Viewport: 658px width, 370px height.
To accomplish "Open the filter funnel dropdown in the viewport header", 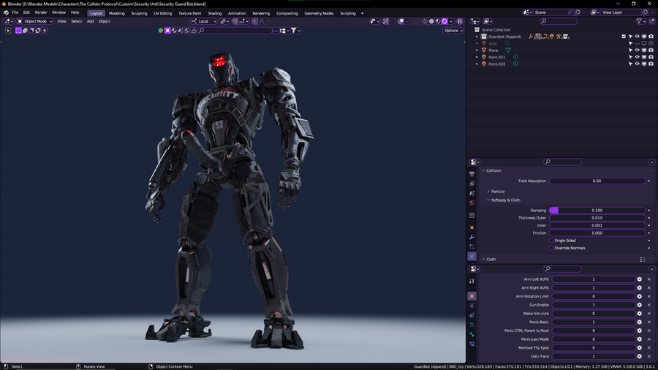I will tap(295, 30).
